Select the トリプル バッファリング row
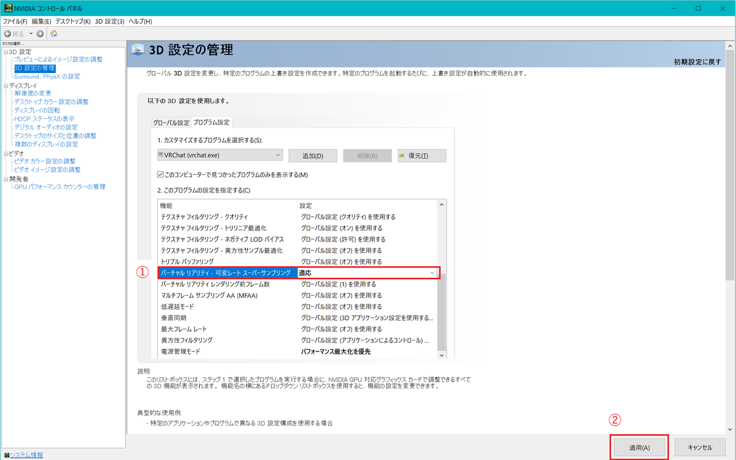 point(297,261)
